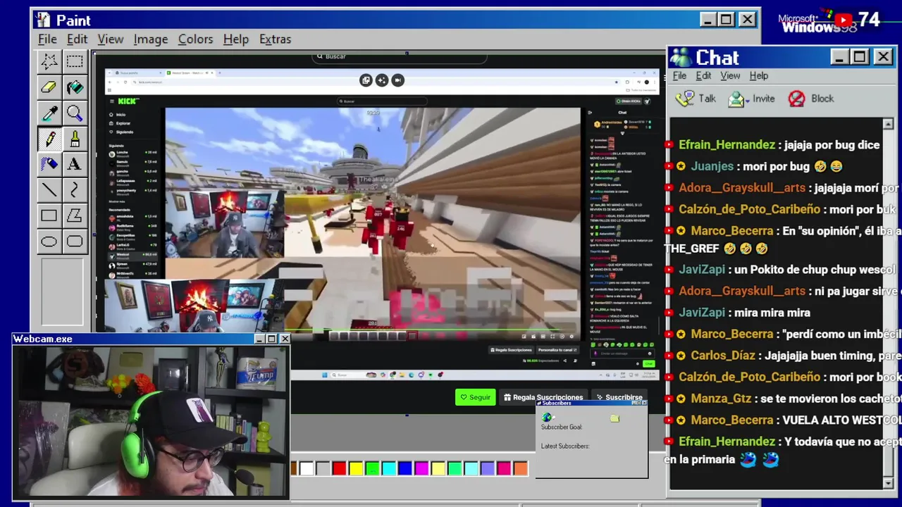The image size is (902, 507).
Task: Choose the Curve tool
Action: [x=75, y=189]
